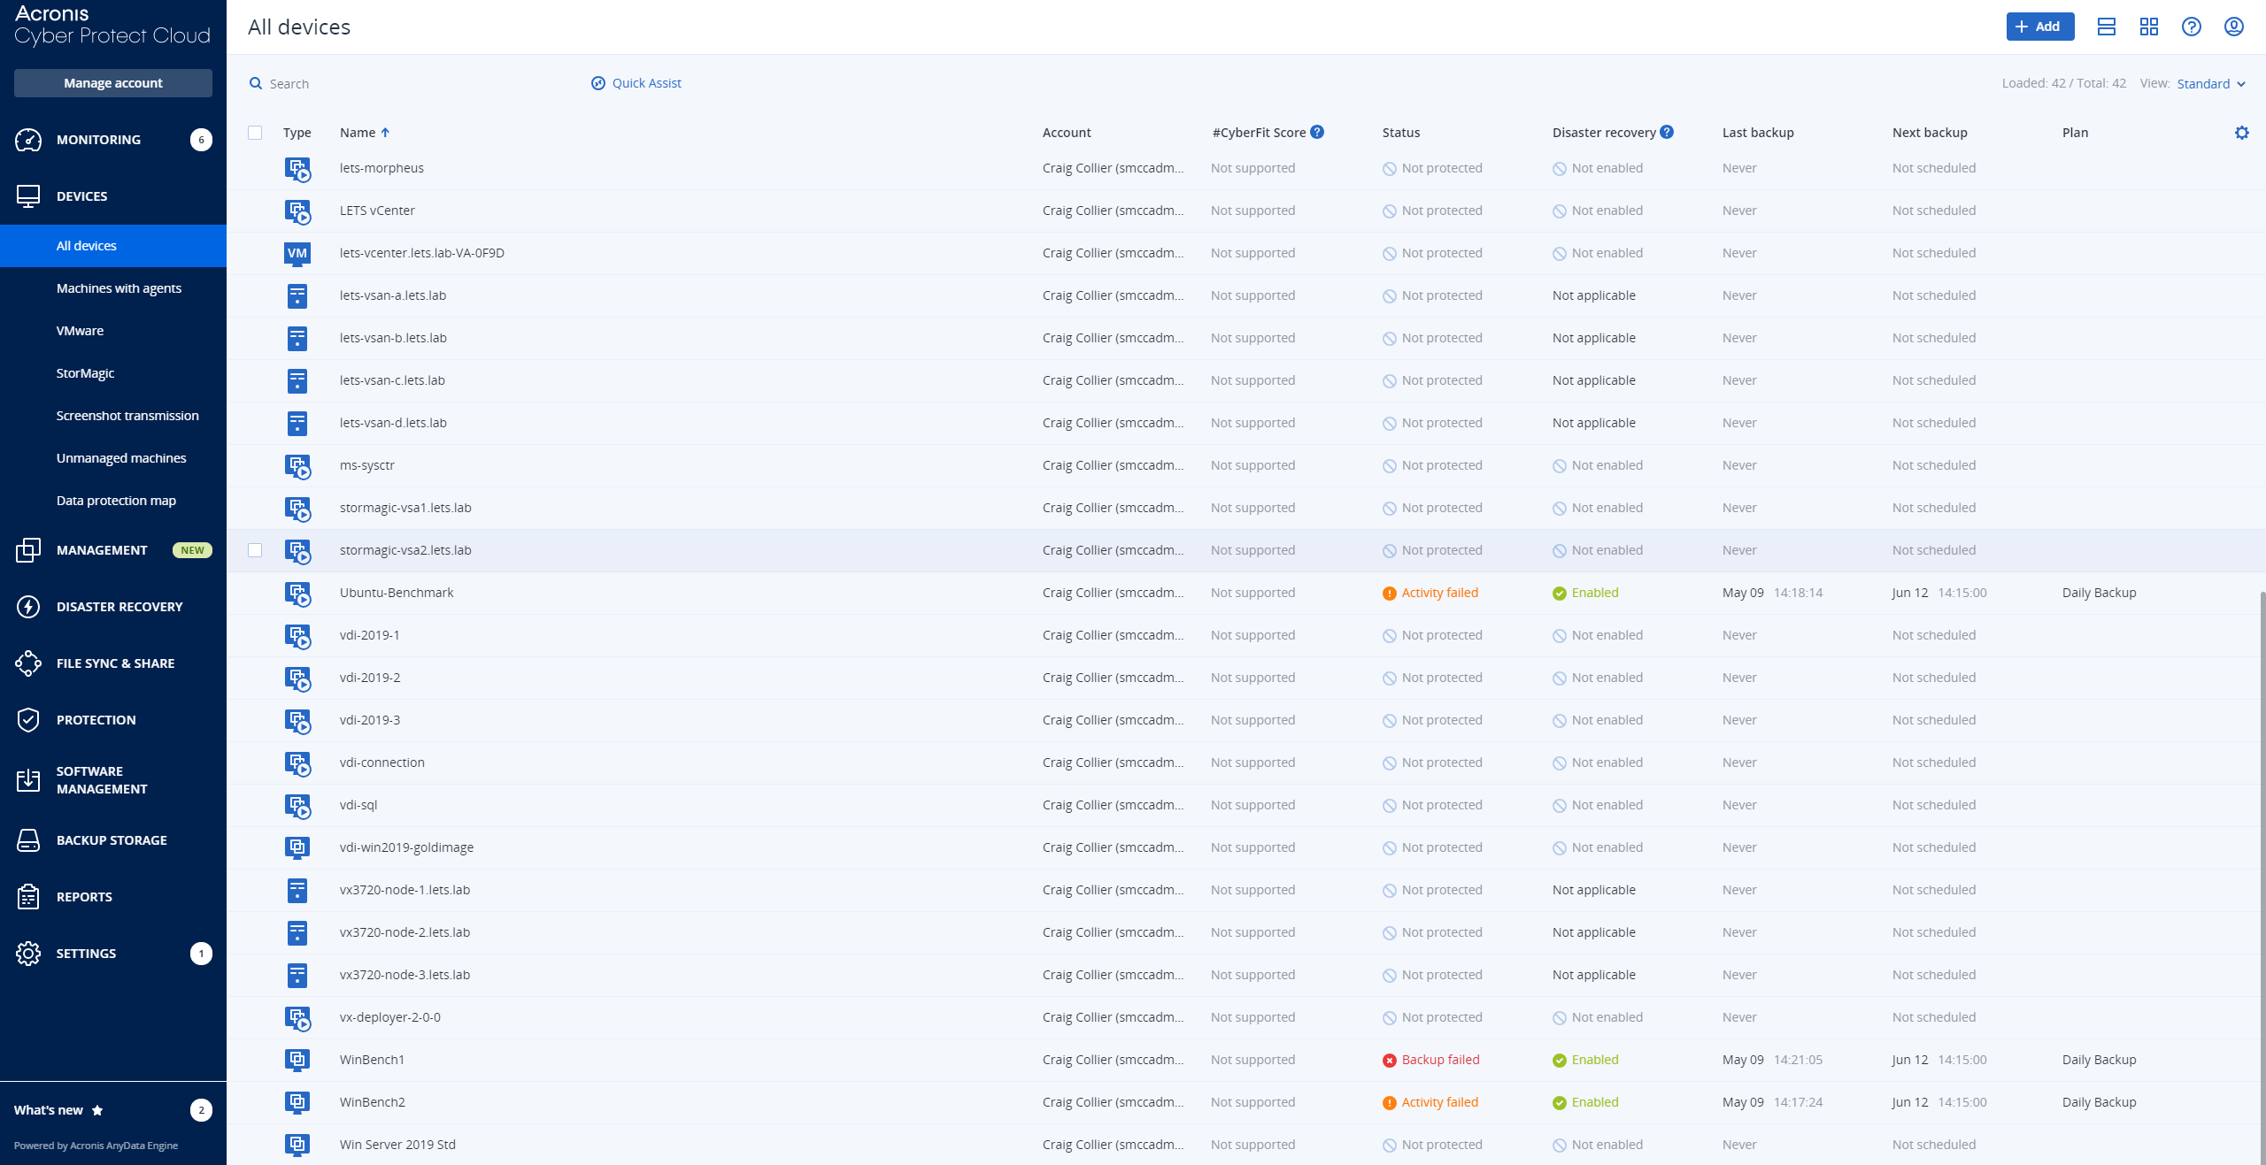Click the Account column header
Screen dimensions: 2266x1165
[x=1067, y=133]
